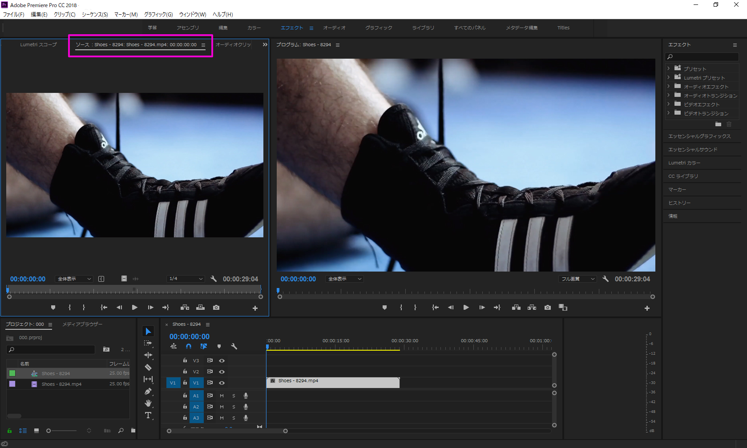Open Source monitor settings wrench

pos(214,279)
